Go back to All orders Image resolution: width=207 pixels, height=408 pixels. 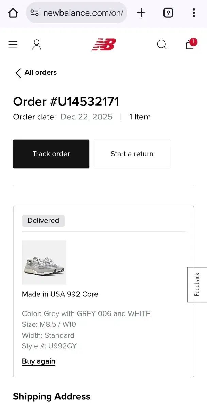[x=36, y=73]
